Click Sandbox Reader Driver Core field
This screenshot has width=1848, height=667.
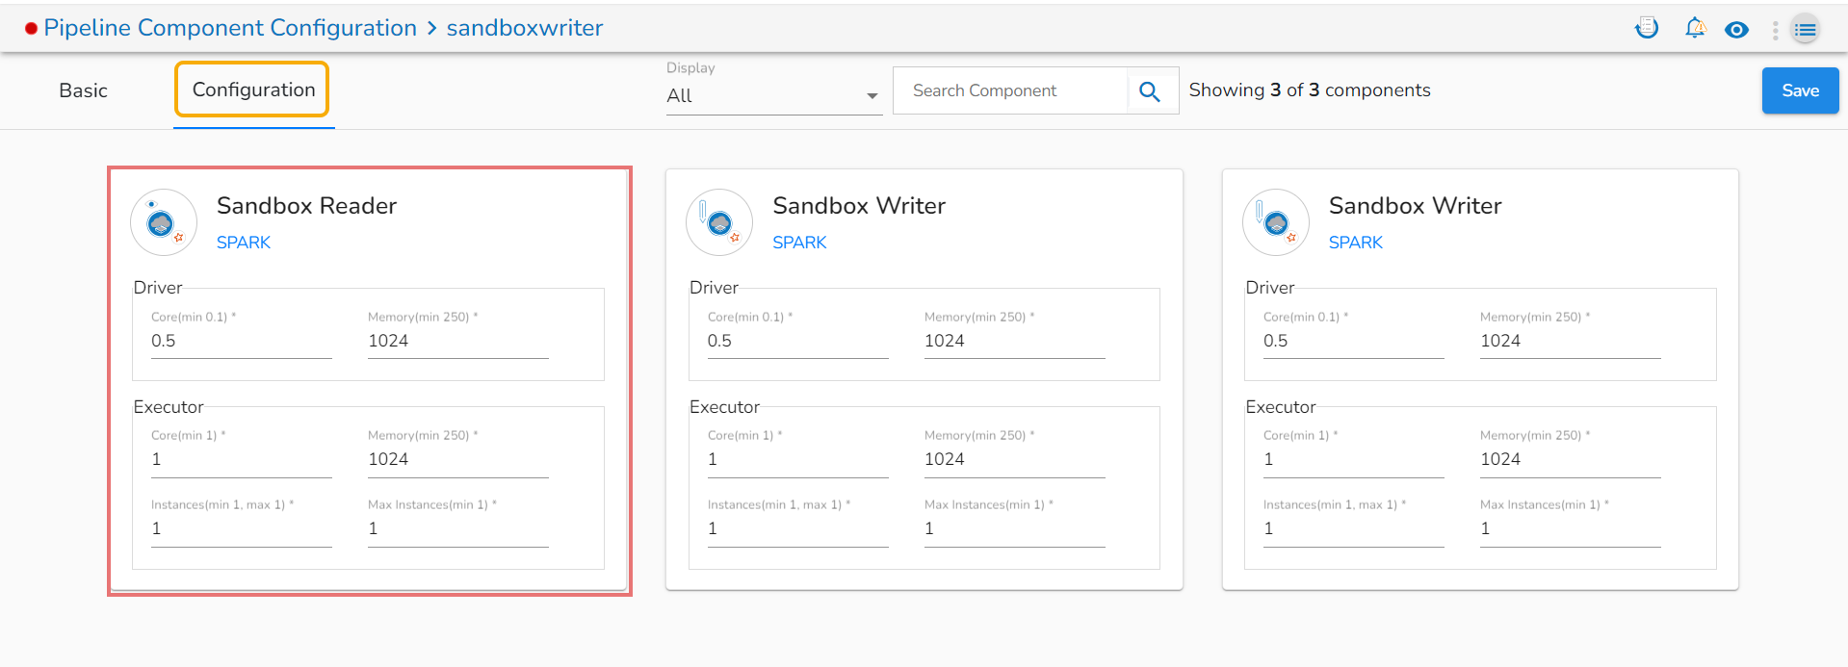coord(241,342)
